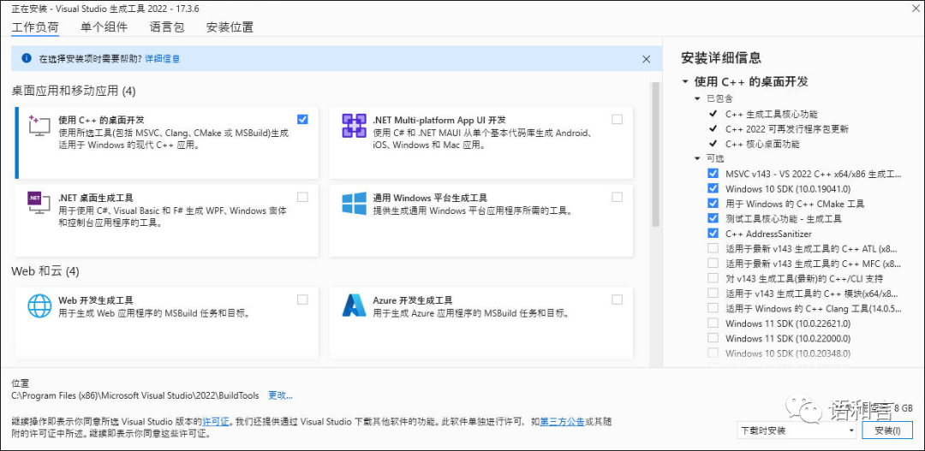Check the .NET 桌面生成工具 checkbox
This screenshot has width=925, height=451.
(x=302, y=197)
